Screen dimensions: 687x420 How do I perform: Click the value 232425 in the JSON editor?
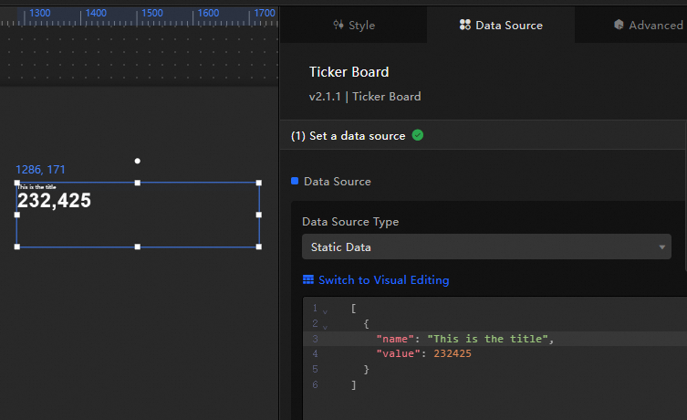(x=452, y=354)
